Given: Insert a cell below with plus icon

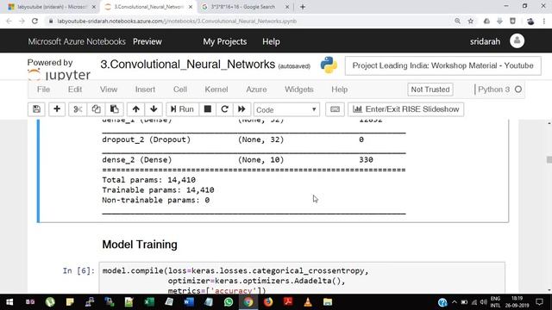Looking at the screenshot, I should [x=57, y=109].
